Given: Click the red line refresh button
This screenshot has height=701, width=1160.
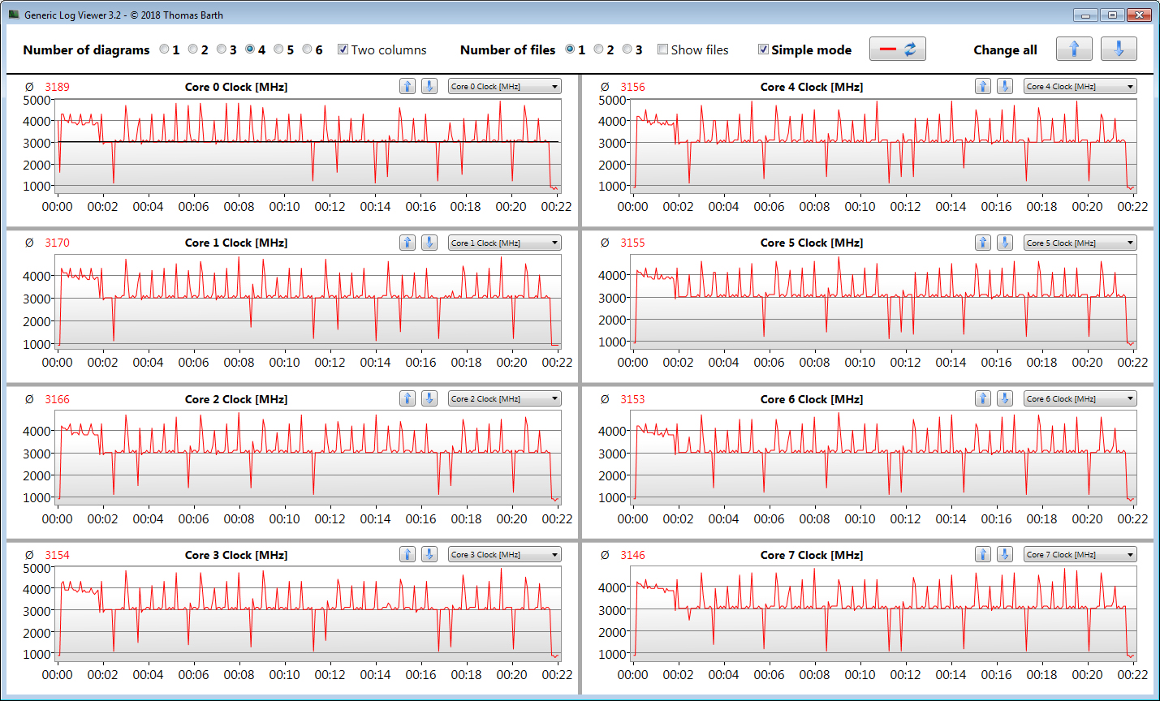Looking at the screenshot, I should (897, 49).
